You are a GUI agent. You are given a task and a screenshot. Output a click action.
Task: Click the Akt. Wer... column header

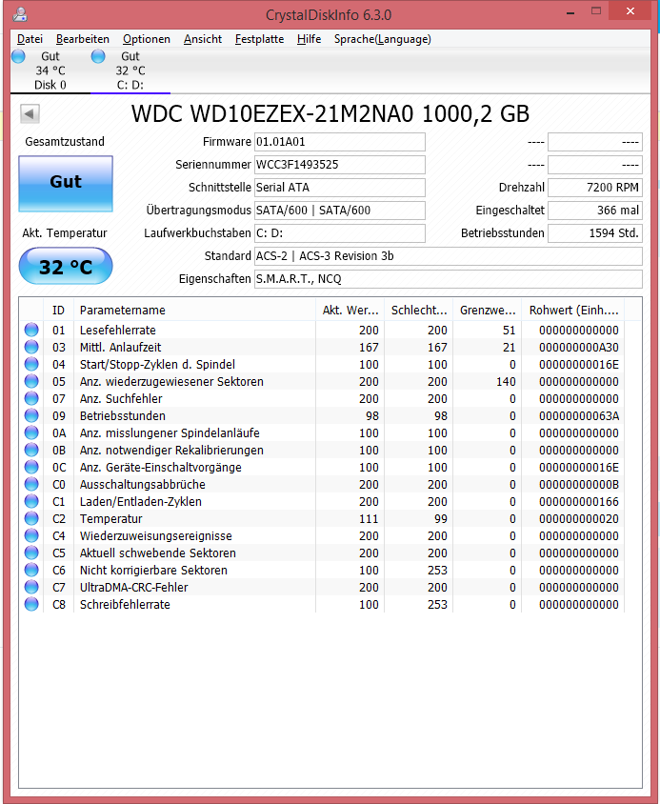[x=350, y=311]
